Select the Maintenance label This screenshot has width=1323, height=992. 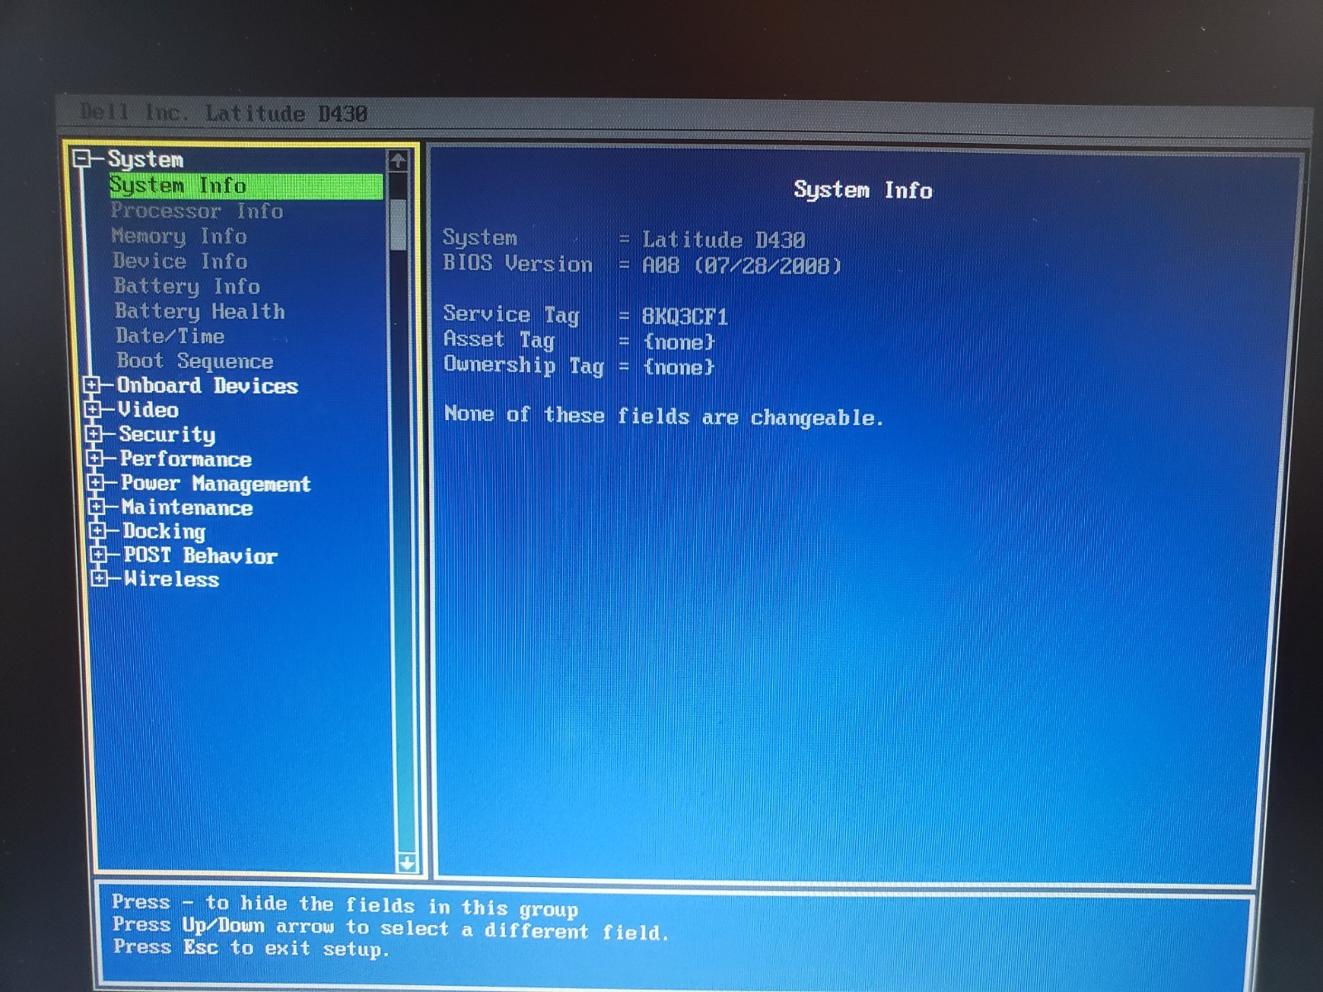point(187,508)
